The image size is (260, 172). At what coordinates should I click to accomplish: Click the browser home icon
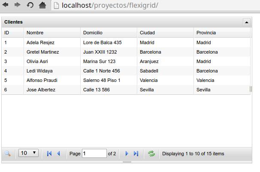point(42,5)
